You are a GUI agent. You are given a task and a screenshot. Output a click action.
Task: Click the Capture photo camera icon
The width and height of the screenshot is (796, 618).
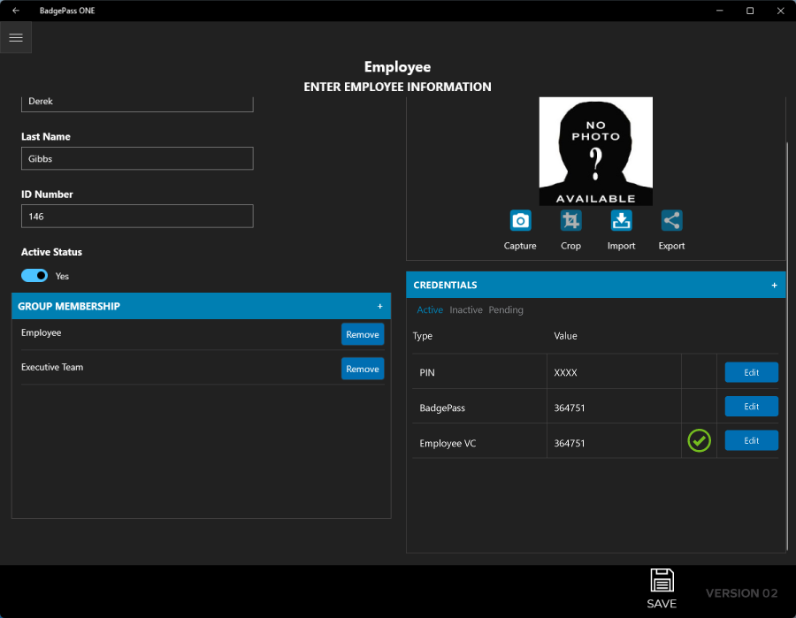click(x=520, y=221)
